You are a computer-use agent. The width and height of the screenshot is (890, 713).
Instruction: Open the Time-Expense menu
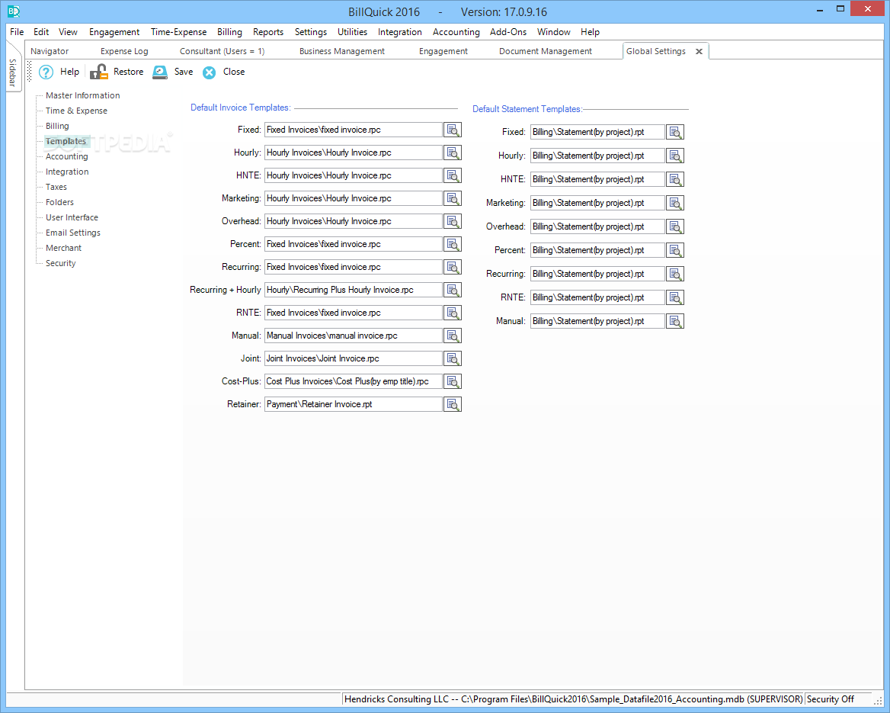178,32
